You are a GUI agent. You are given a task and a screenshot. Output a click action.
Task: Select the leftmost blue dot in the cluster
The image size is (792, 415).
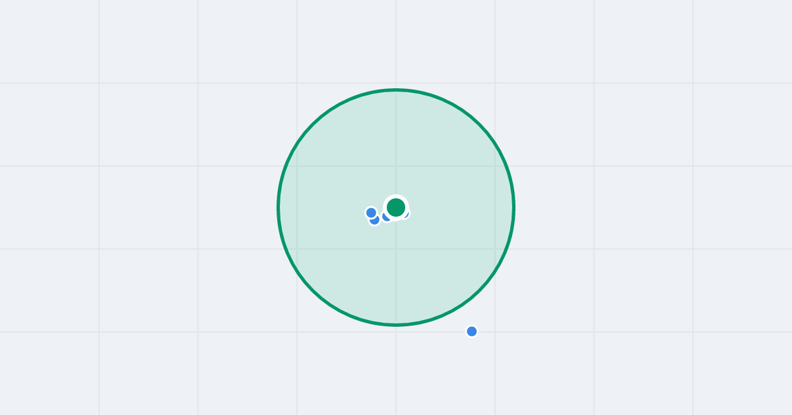[371, 213]
